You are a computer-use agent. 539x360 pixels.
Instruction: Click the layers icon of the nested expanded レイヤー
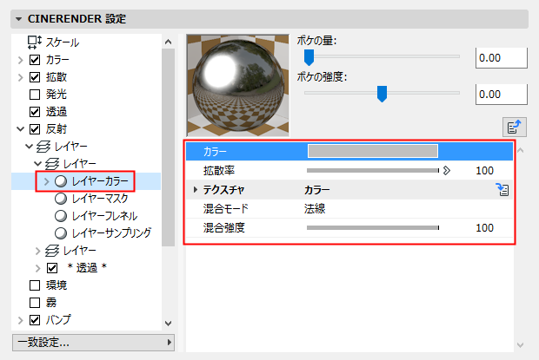[x=52, y=164]
